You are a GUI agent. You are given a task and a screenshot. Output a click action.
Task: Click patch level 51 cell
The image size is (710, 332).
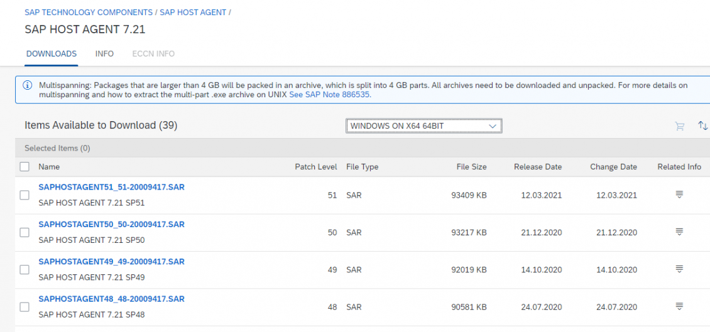(332, 195)
